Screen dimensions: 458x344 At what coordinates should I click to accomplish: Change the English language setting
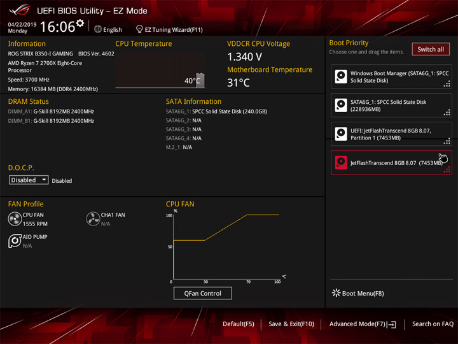tap(113, 30)
